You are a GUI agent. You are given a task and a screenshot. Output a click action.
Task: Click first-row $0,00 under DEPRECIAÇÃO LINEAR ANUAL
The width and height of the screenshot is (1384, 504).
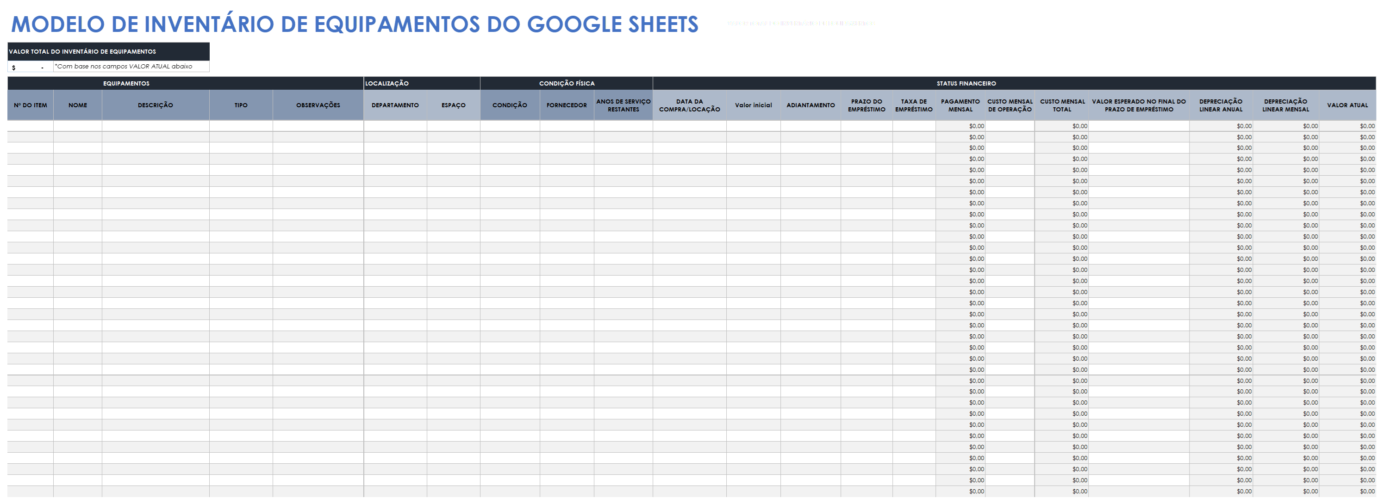1221,126
